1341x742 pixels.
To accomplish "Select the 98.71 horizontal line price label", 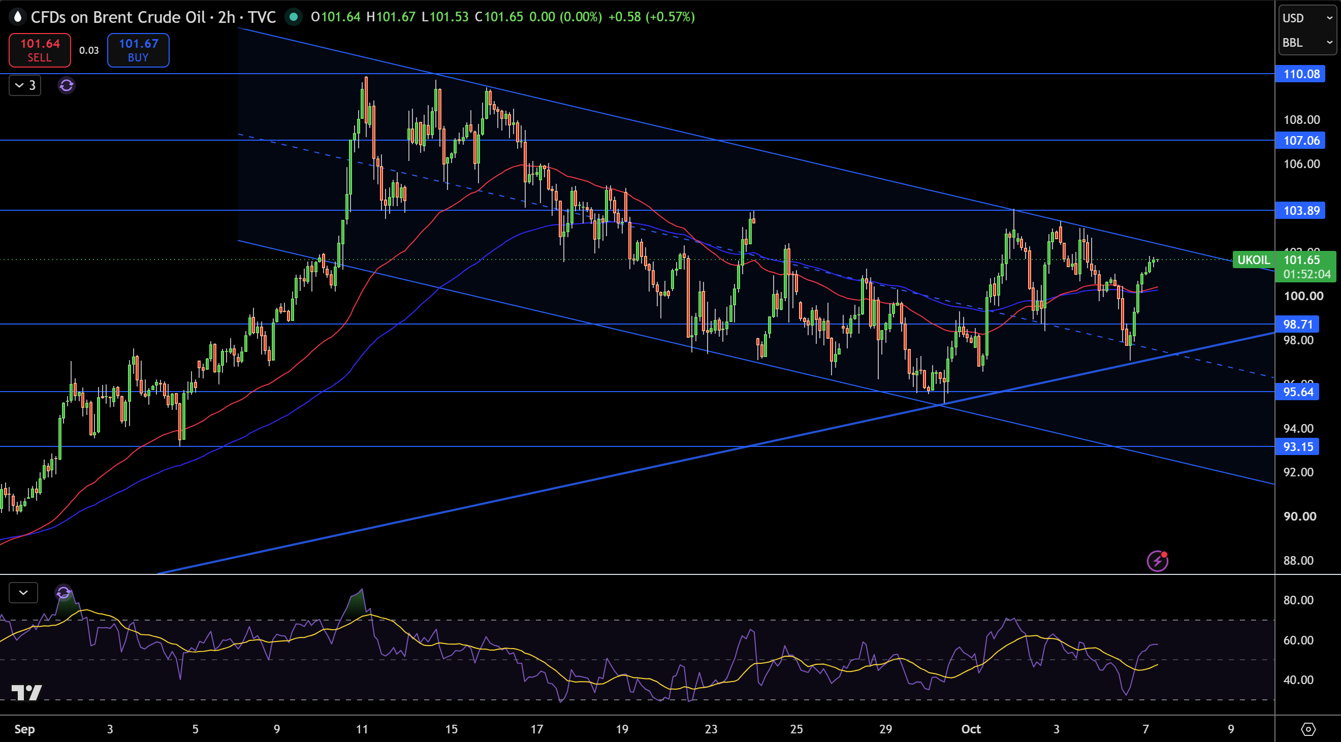I will (x=1297, y=324).
